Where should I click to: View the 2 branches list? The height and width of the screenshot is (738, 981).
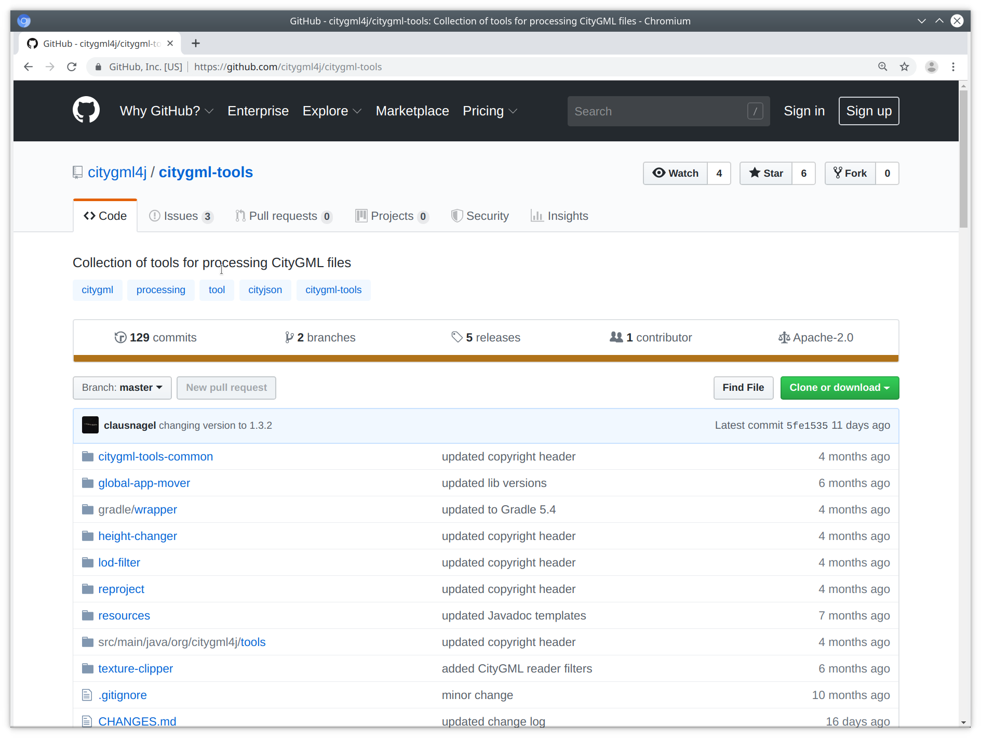[320, 338]
